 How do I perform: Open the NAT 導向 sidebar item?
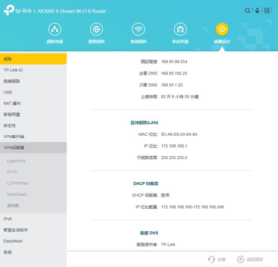tap(33, 103)
